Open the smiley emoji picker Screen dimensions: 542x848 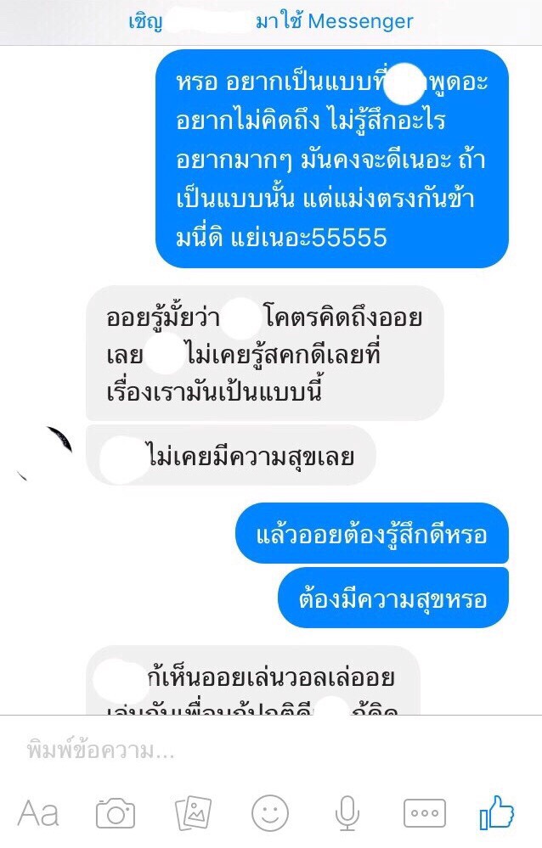[x=270, y=813]
